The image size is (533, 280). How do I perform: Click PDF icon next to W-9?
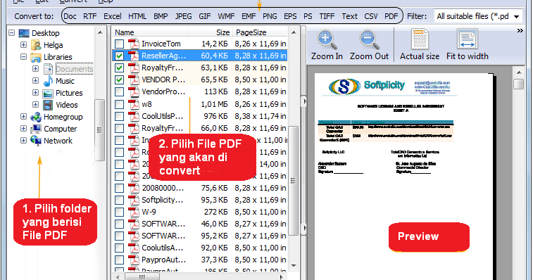pos(134,212)
